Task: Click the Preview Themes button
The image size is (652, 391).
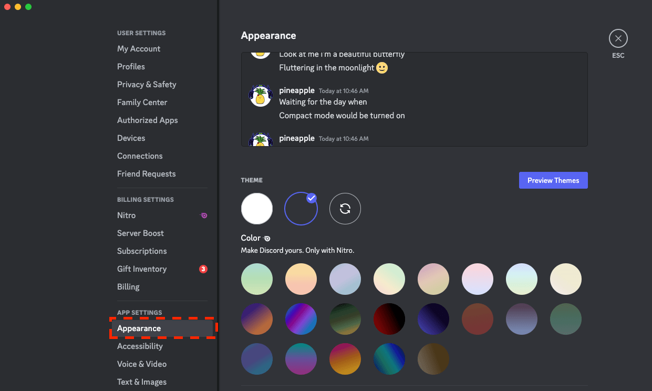Action: point(553,180)
